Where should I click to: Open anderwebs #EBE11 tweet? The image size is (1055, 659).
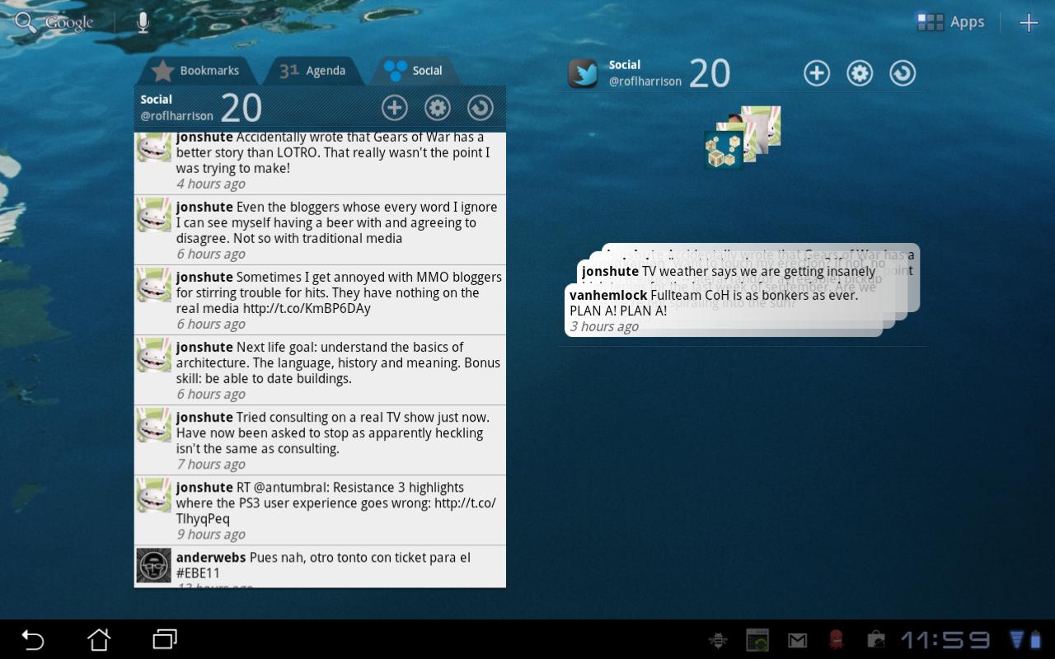pos(320,567)
